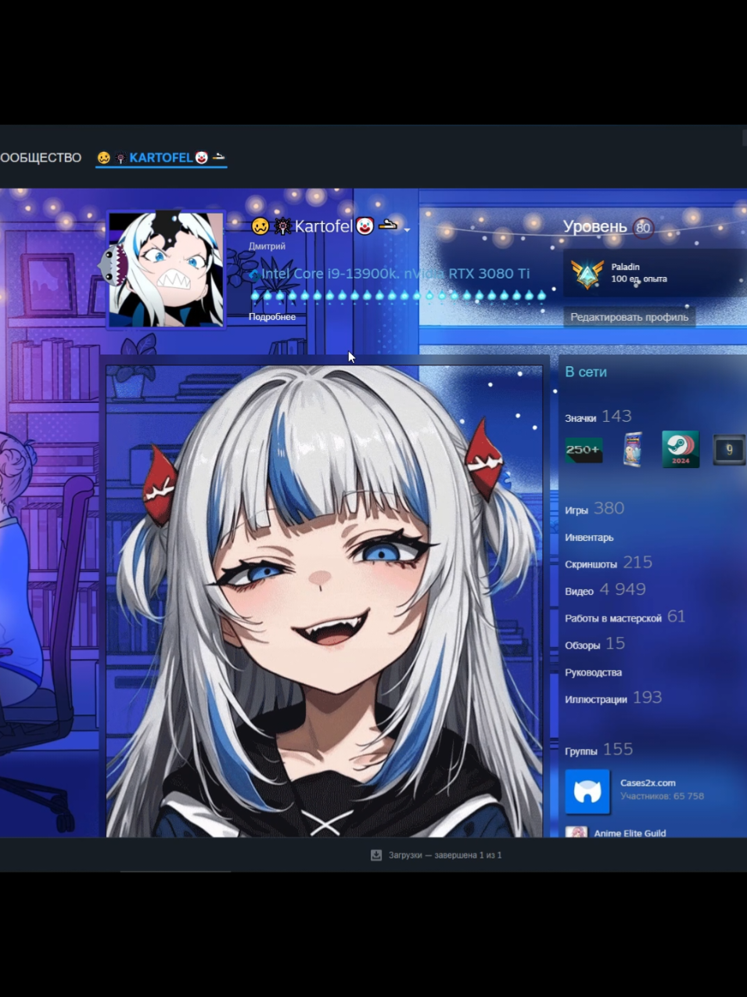Open profile name dropdown arrow next to Kartofel

pyautogui.click(x=407, y=230)
